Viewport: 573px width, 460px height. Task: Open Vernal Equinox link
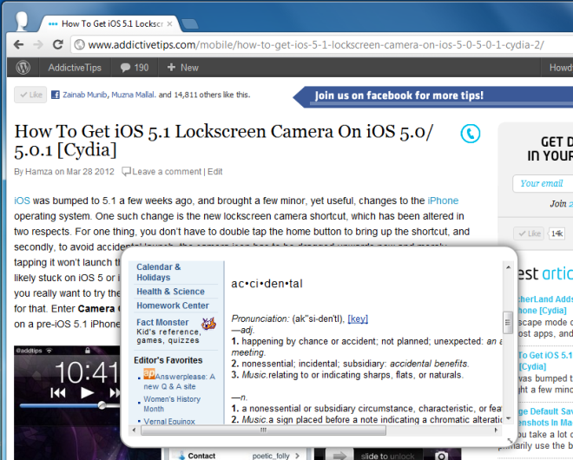pos(169,421)
